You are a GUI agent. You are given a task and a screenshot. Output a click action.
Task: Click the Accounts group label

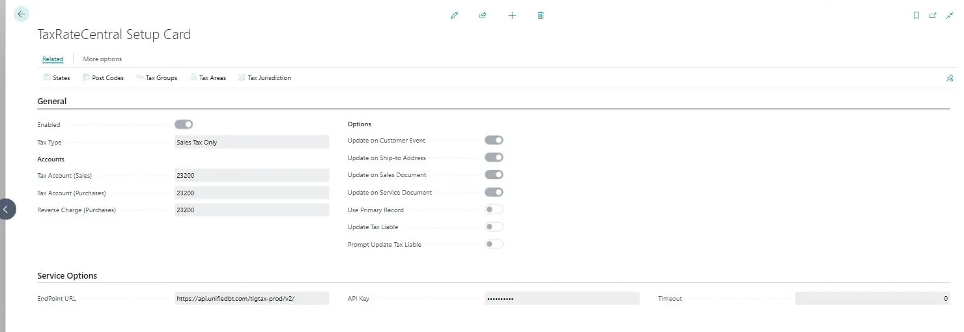click(51, 159)
